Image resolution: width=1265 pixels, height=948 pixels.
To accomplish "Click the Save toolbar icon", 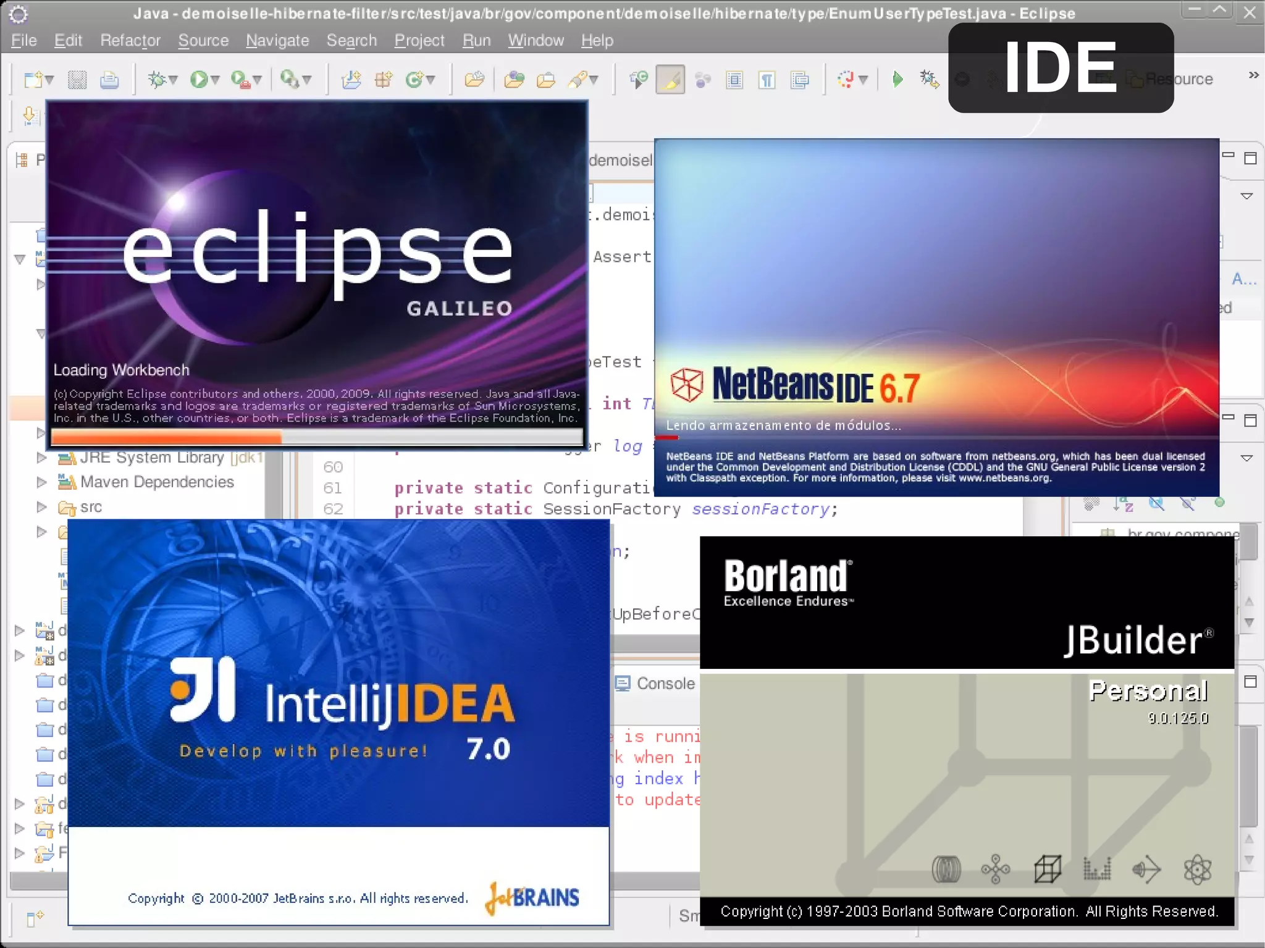I will [77, 80].
